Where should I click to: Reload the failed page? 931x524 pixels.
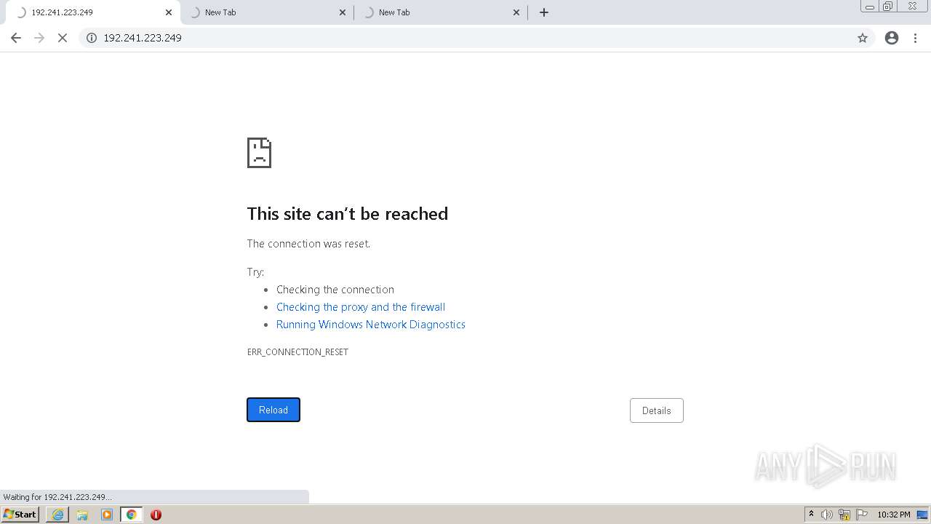click(273, 410)
